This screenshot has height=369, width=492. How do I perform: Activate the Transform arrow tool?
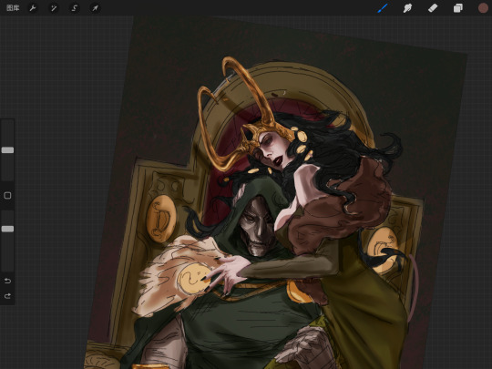[95, 8]
